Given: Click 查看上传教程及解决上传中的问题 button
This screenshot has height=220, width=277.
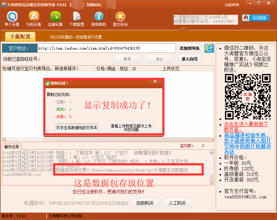Looking at the screenshot, I should tap(131, 128).
